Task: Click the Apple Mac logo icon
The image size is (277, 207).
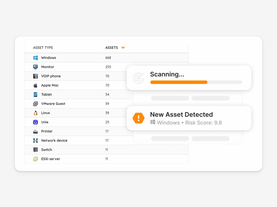Action: click(x=35, y=85)
